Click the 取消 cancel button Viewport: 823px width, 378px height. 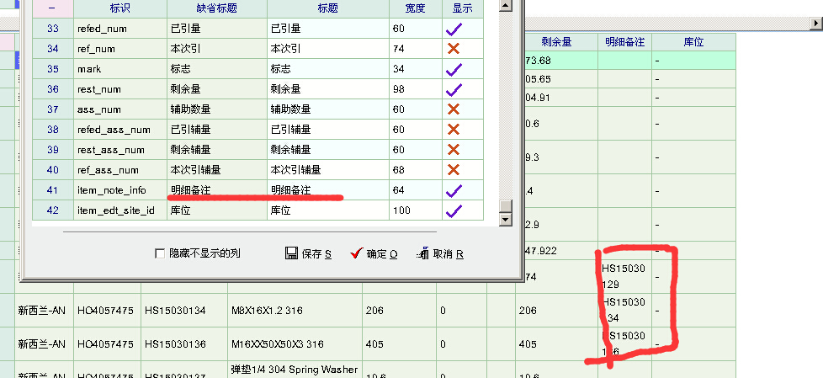(440, 253)
